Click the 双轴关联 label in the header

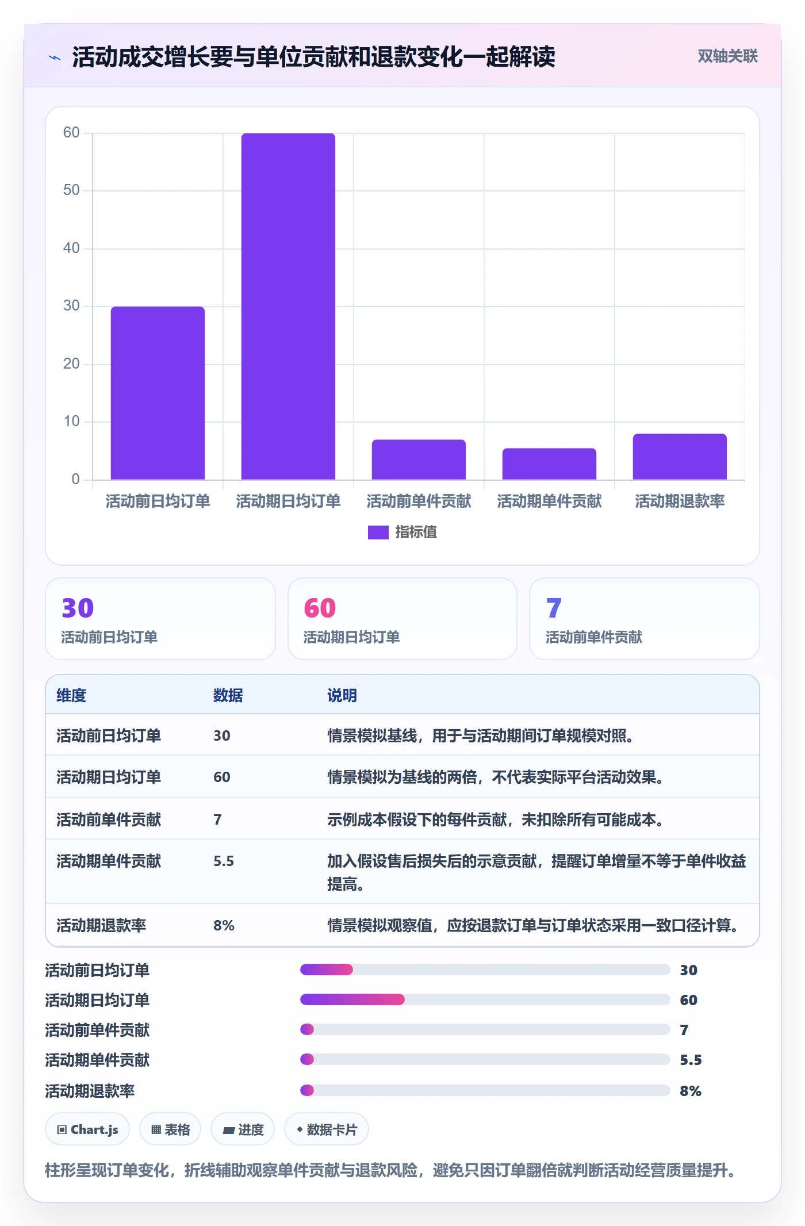click(727, 56)
